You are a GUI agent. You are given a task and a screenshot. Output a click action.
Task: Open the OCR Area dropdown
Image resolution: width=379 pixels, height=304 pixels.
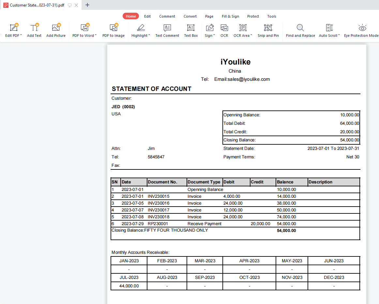(x=251, y=35)
